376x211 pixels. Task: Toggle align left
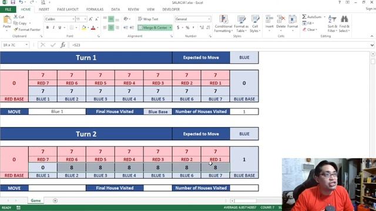click(105, 28)
